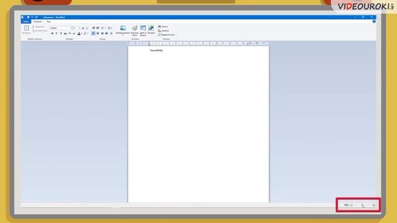This screenshot has height=223, width=397.
Task: Click the Insert object icon
Action: [x=151, y=28]
